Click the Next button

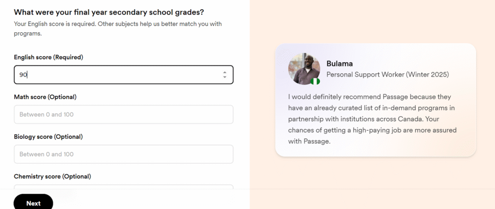(x=33, y=202)
